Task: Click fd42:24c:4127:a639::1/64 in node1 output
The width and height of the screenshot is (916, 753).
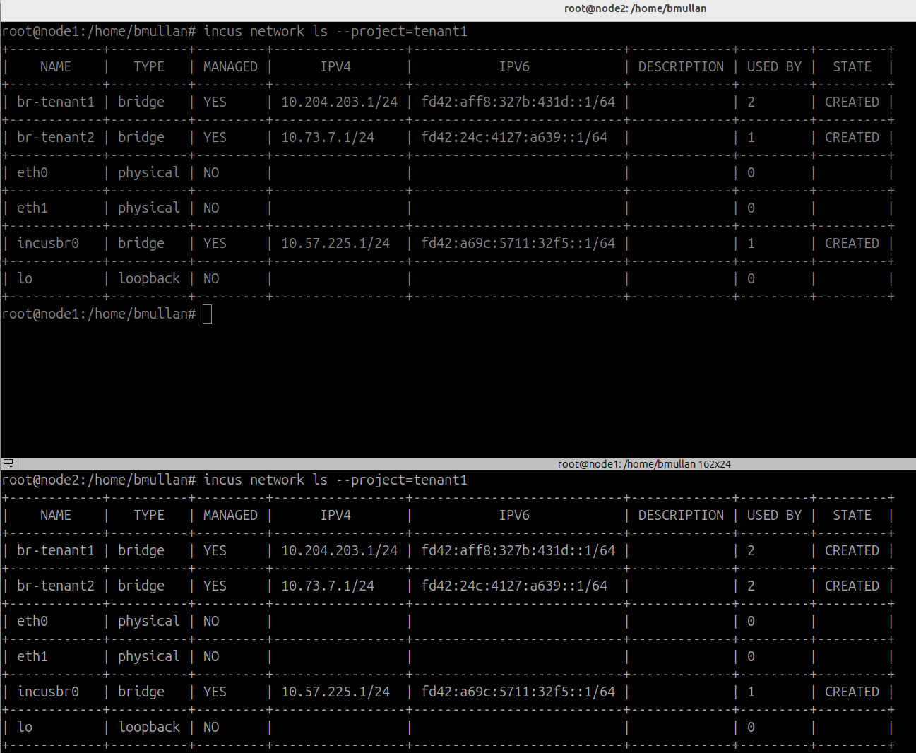Action: tap(514, 137)
